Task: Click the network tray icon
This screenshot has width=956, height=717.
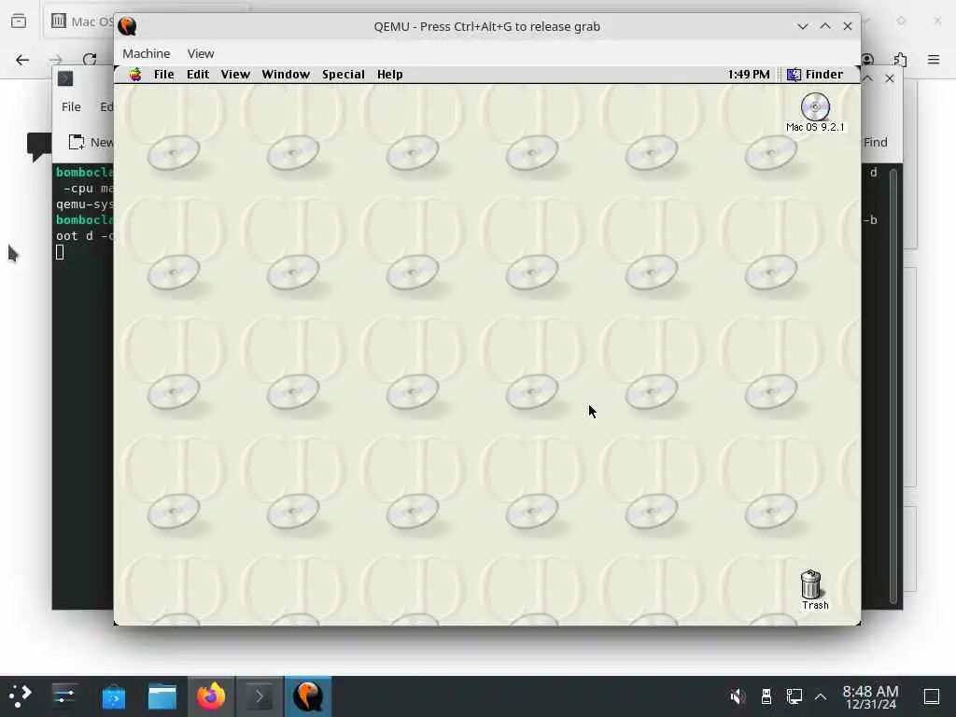Action: click(x=794, y=696)
